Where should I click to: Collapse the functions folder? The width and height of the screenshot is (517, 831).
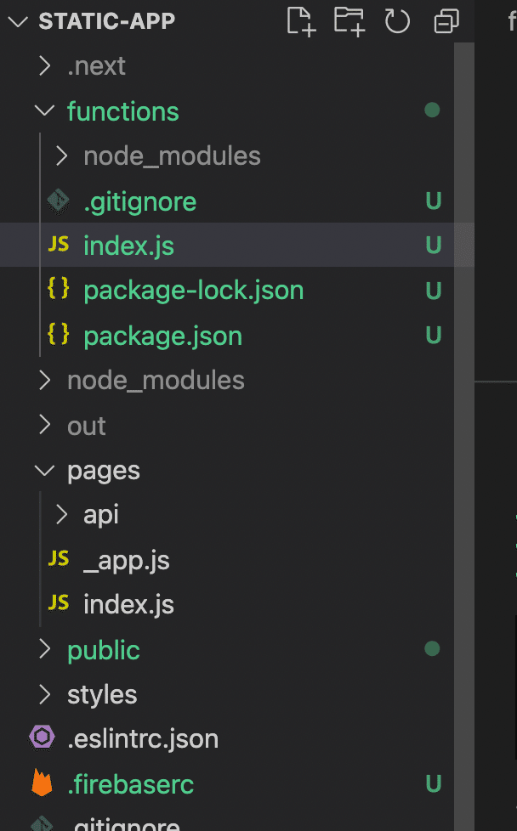[44, 110]
